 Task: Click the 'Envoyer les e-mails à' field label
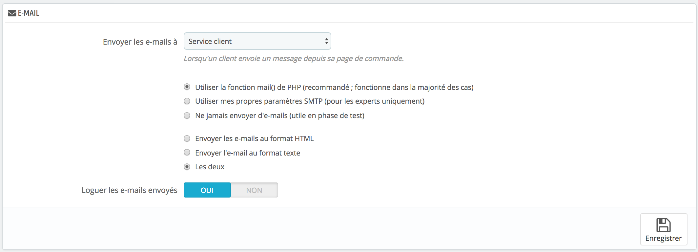coord(140,42)
